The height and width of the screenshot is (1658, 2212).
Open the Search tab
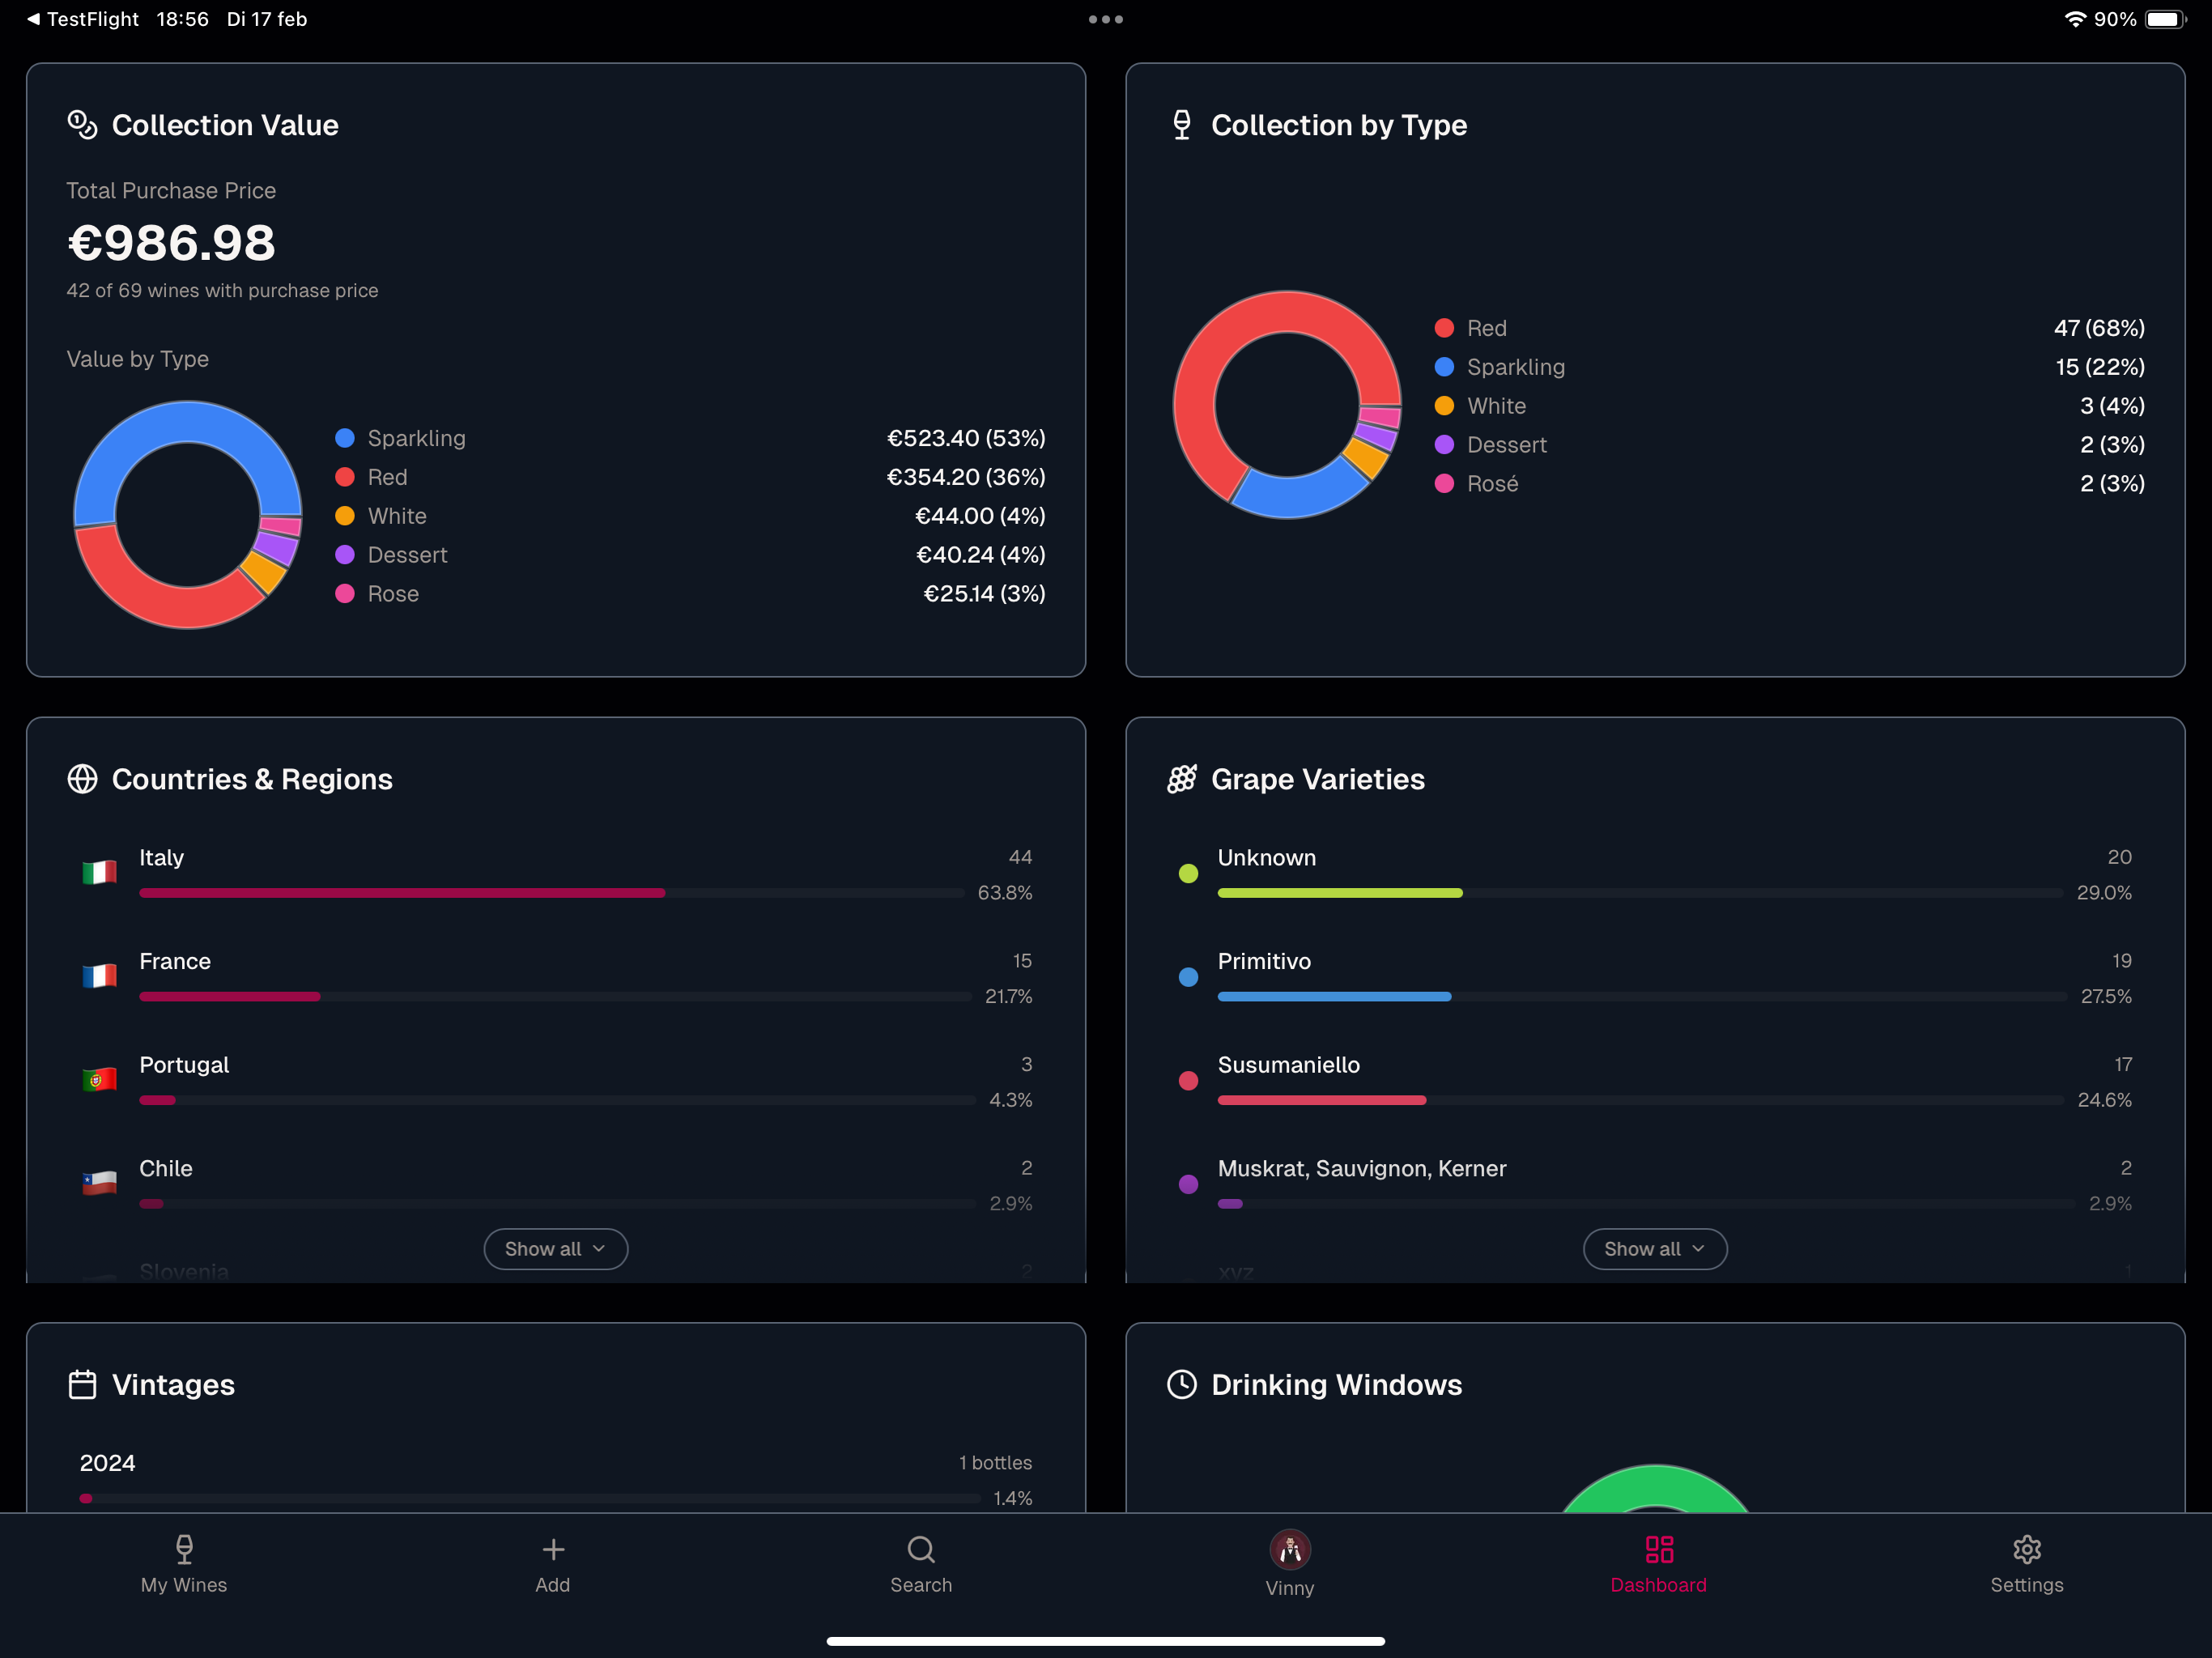tap(921, 1565)
